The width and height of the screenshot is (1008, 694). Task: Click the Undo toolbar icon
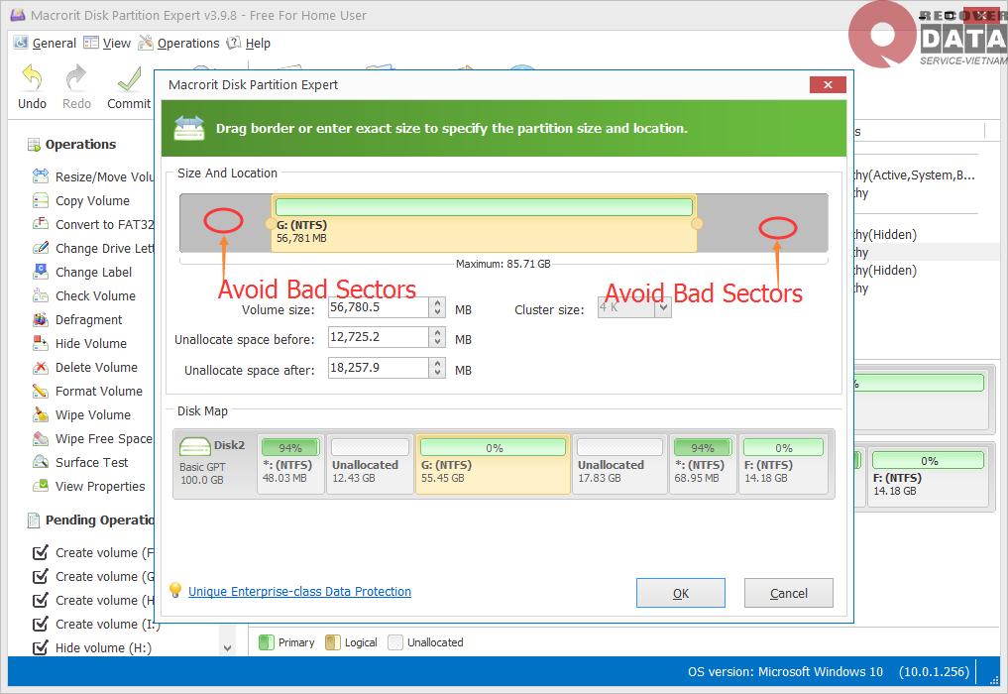click(32, 78)
